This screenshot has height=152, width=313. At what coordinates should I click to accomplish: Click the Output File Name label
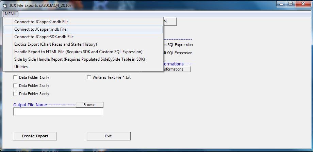pos(30,105)
